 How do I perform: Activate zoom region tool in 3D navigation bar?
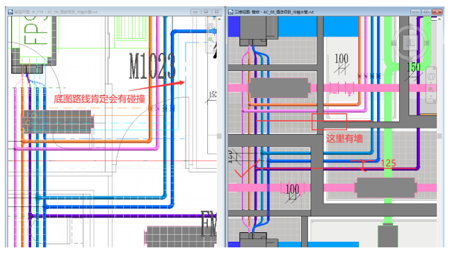pyautogui.click(x=431, y=90)
